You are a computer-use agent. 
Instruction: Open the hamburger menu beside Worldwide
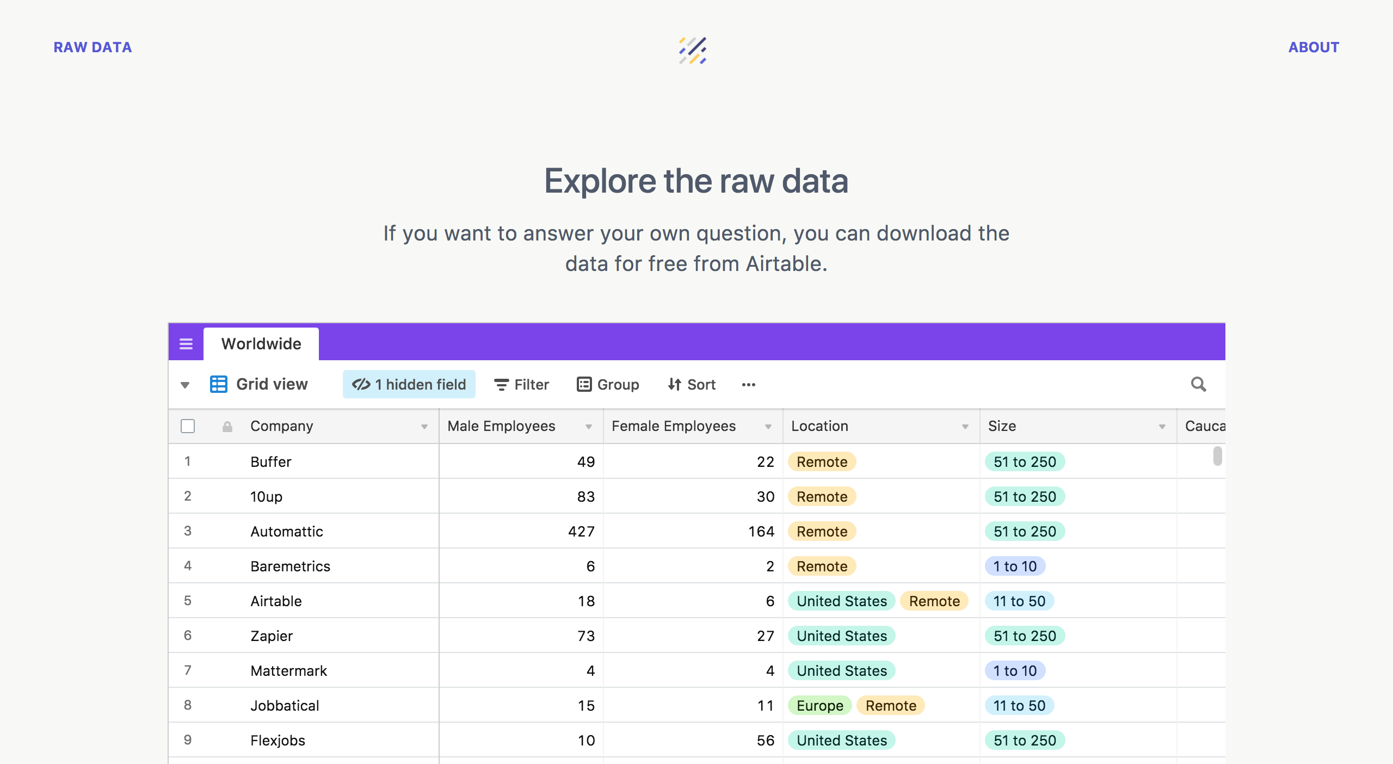coord(186,344)
